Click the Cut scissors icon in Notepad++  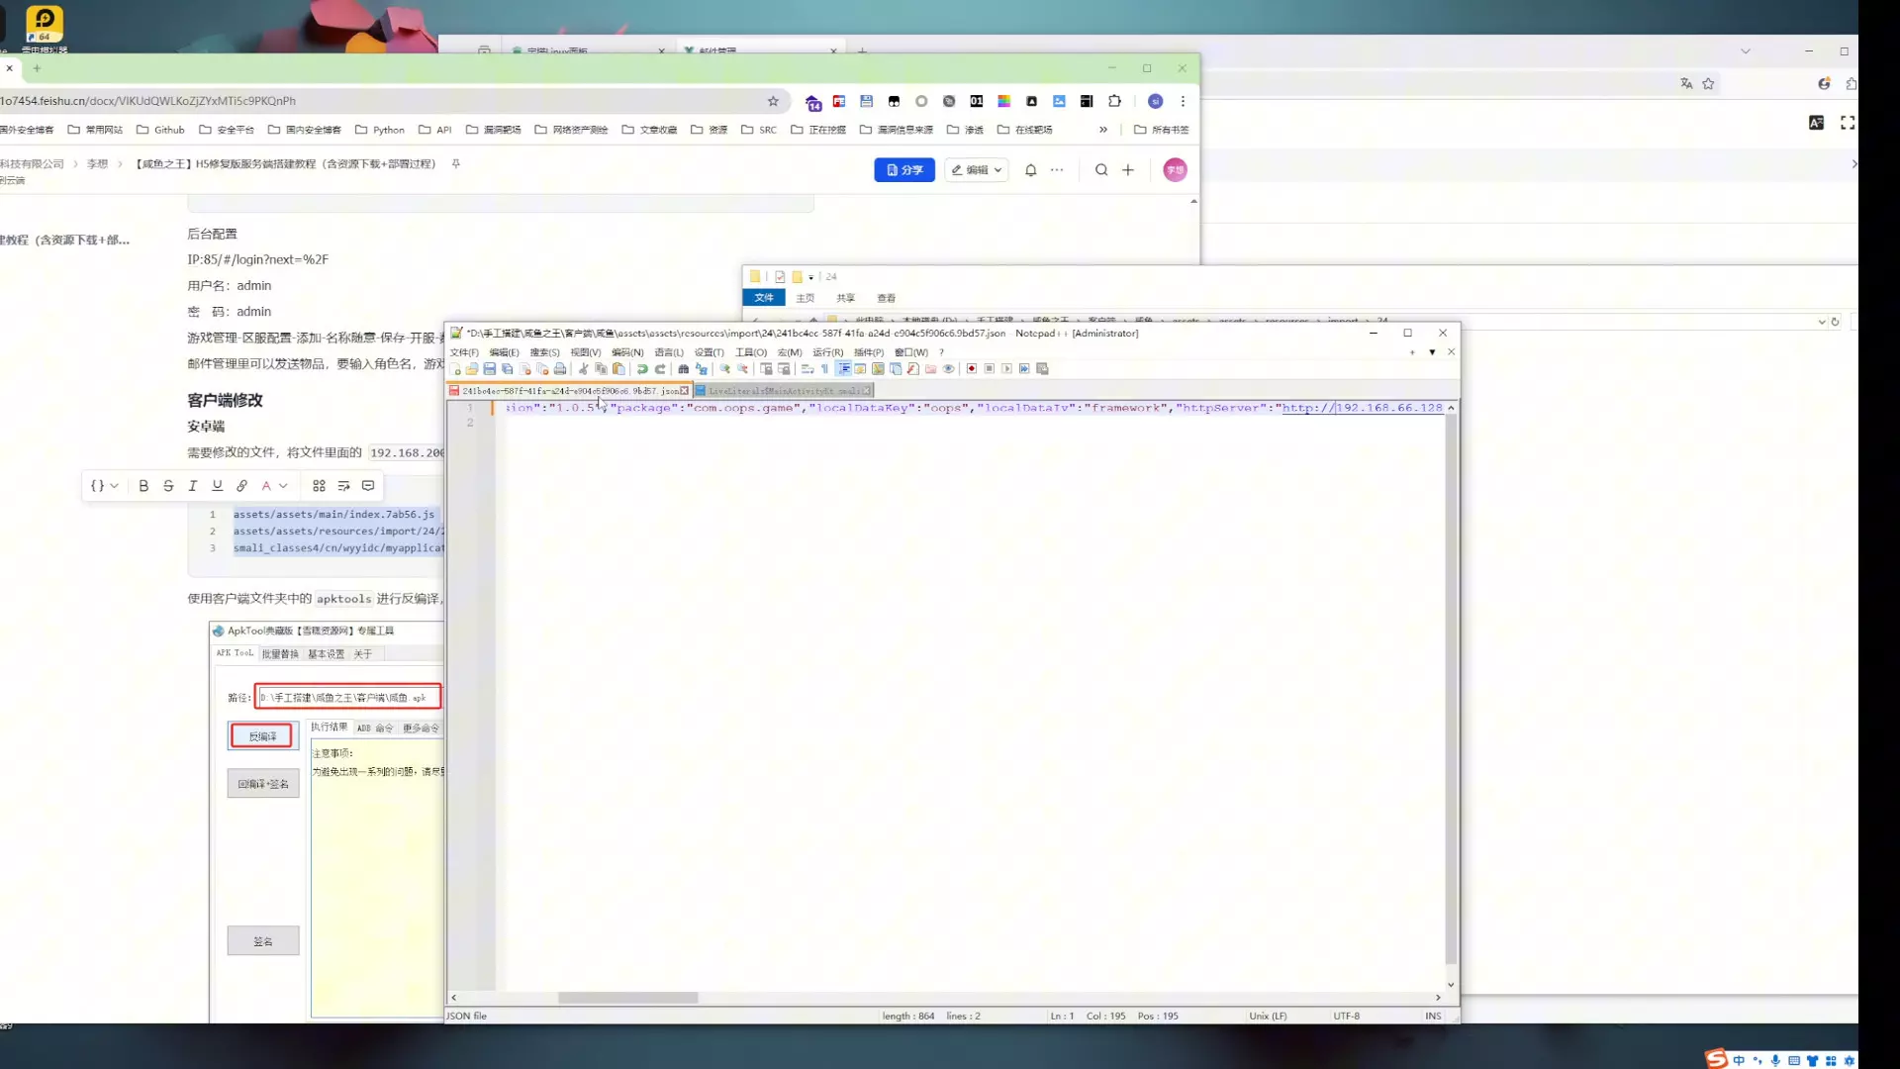pos(583,369)
